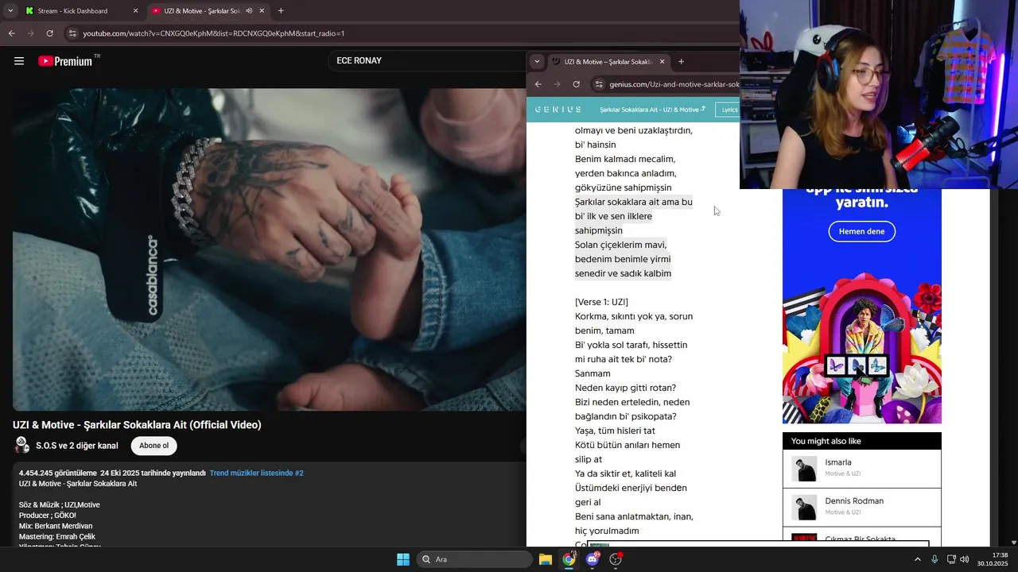Select the Lyrics tab on the Genius header
This screenshot has height=572, width=1018.
(x=729, y=110)
